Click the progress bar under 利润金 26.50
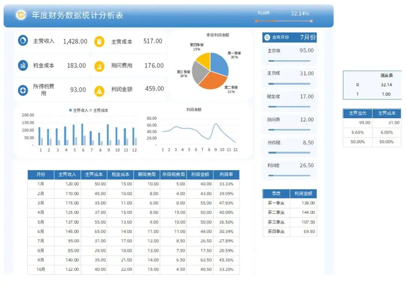The width and height of the screenshot is (406, 283). [289, 175]
